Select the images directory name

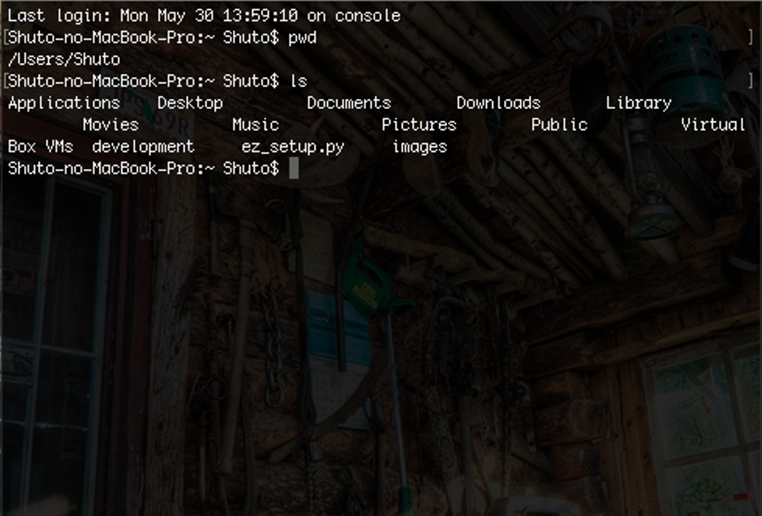(420, 147)
